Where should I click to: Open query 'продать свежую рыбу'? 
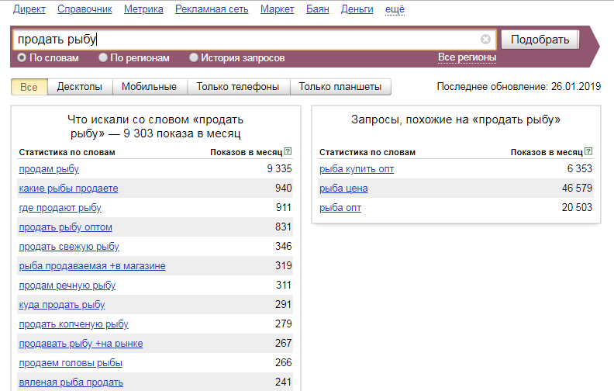tap(69, 247)
